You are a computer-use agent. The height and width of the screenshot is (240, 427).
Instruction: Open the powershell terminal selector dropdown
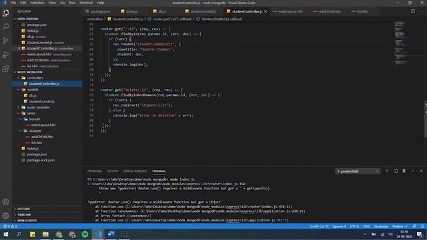[358, 171]
